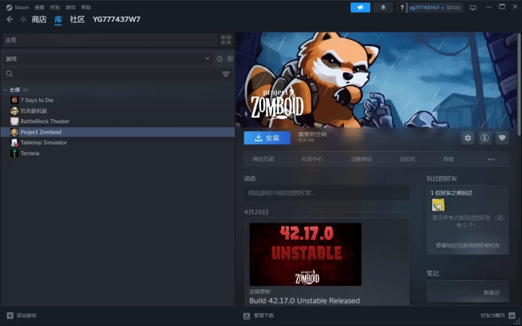This screenshot has height=326, width=522.
Task: Select Tabletop Simulator in library
Action: tap(118, 143)
